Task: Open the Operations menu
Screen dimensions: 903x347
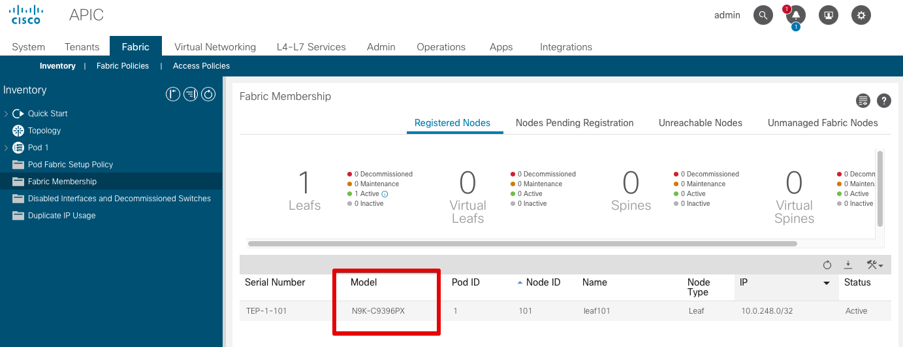Action: point(441,47)
